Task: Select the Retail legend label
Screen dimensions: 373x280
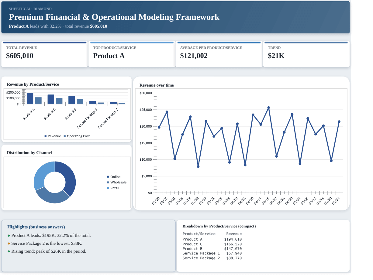Action: (115, 188)
